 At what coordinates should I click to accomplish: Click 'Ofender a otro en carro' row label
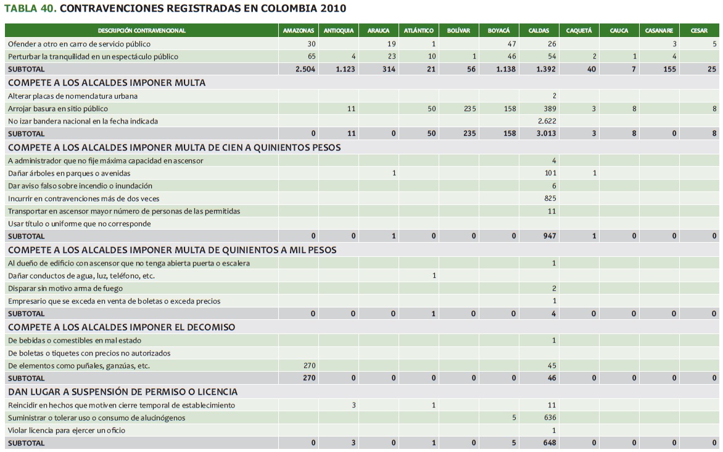[x=79, y=44]
